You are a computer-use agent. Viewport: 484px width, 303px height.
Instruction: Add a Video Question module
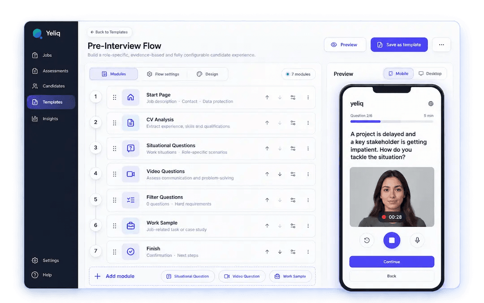(242, 277)
